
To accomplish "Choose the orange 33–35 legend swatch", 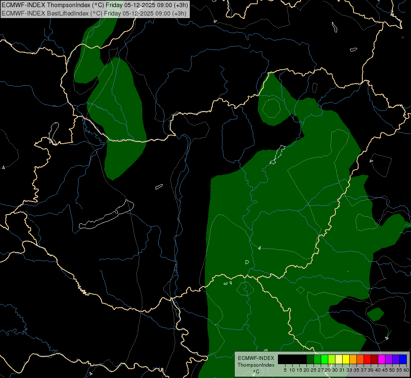I will (353, 359).
